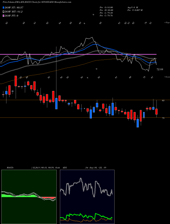Click the white DOW MT legend swatch
This screenshot has width=170, height=224.
(x=3, y=12)
